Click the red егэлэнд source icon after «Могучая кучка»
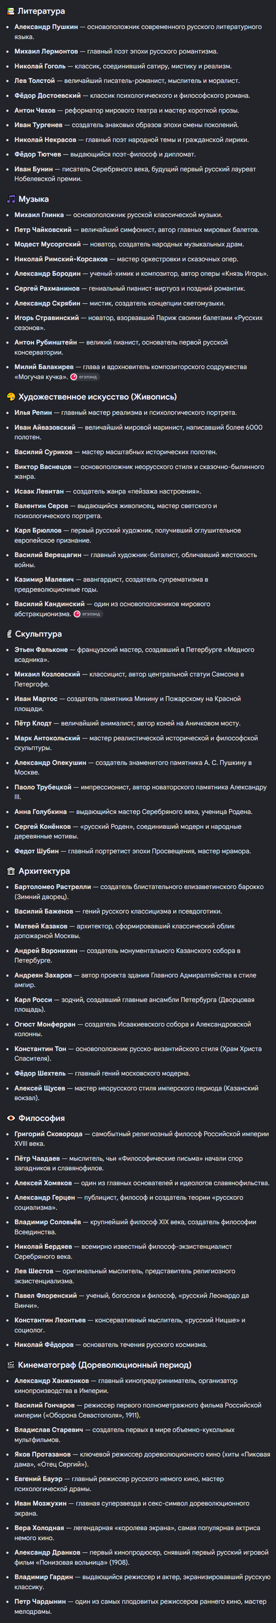Image resolution: width=276 pixels, height=1623 pixels. (x=74, y=377)
